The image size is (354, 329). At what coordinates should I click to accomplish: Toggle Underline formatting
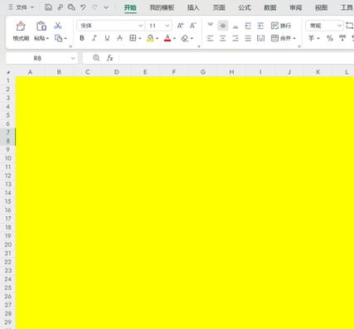click(107, 38)
